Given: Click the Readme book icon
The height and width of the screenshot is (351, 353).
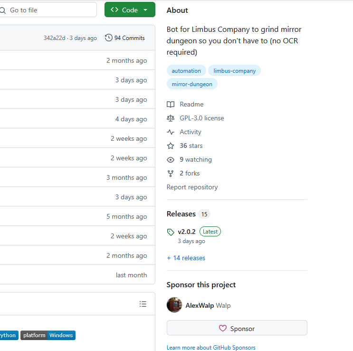Looking at the screenshot, I should (x=171, y=104).
